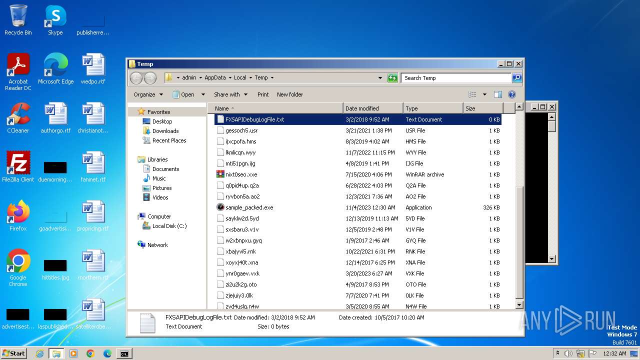
Task: Select FXSAPIDebugLogFile.txt row
Action: tap(358, 119)
